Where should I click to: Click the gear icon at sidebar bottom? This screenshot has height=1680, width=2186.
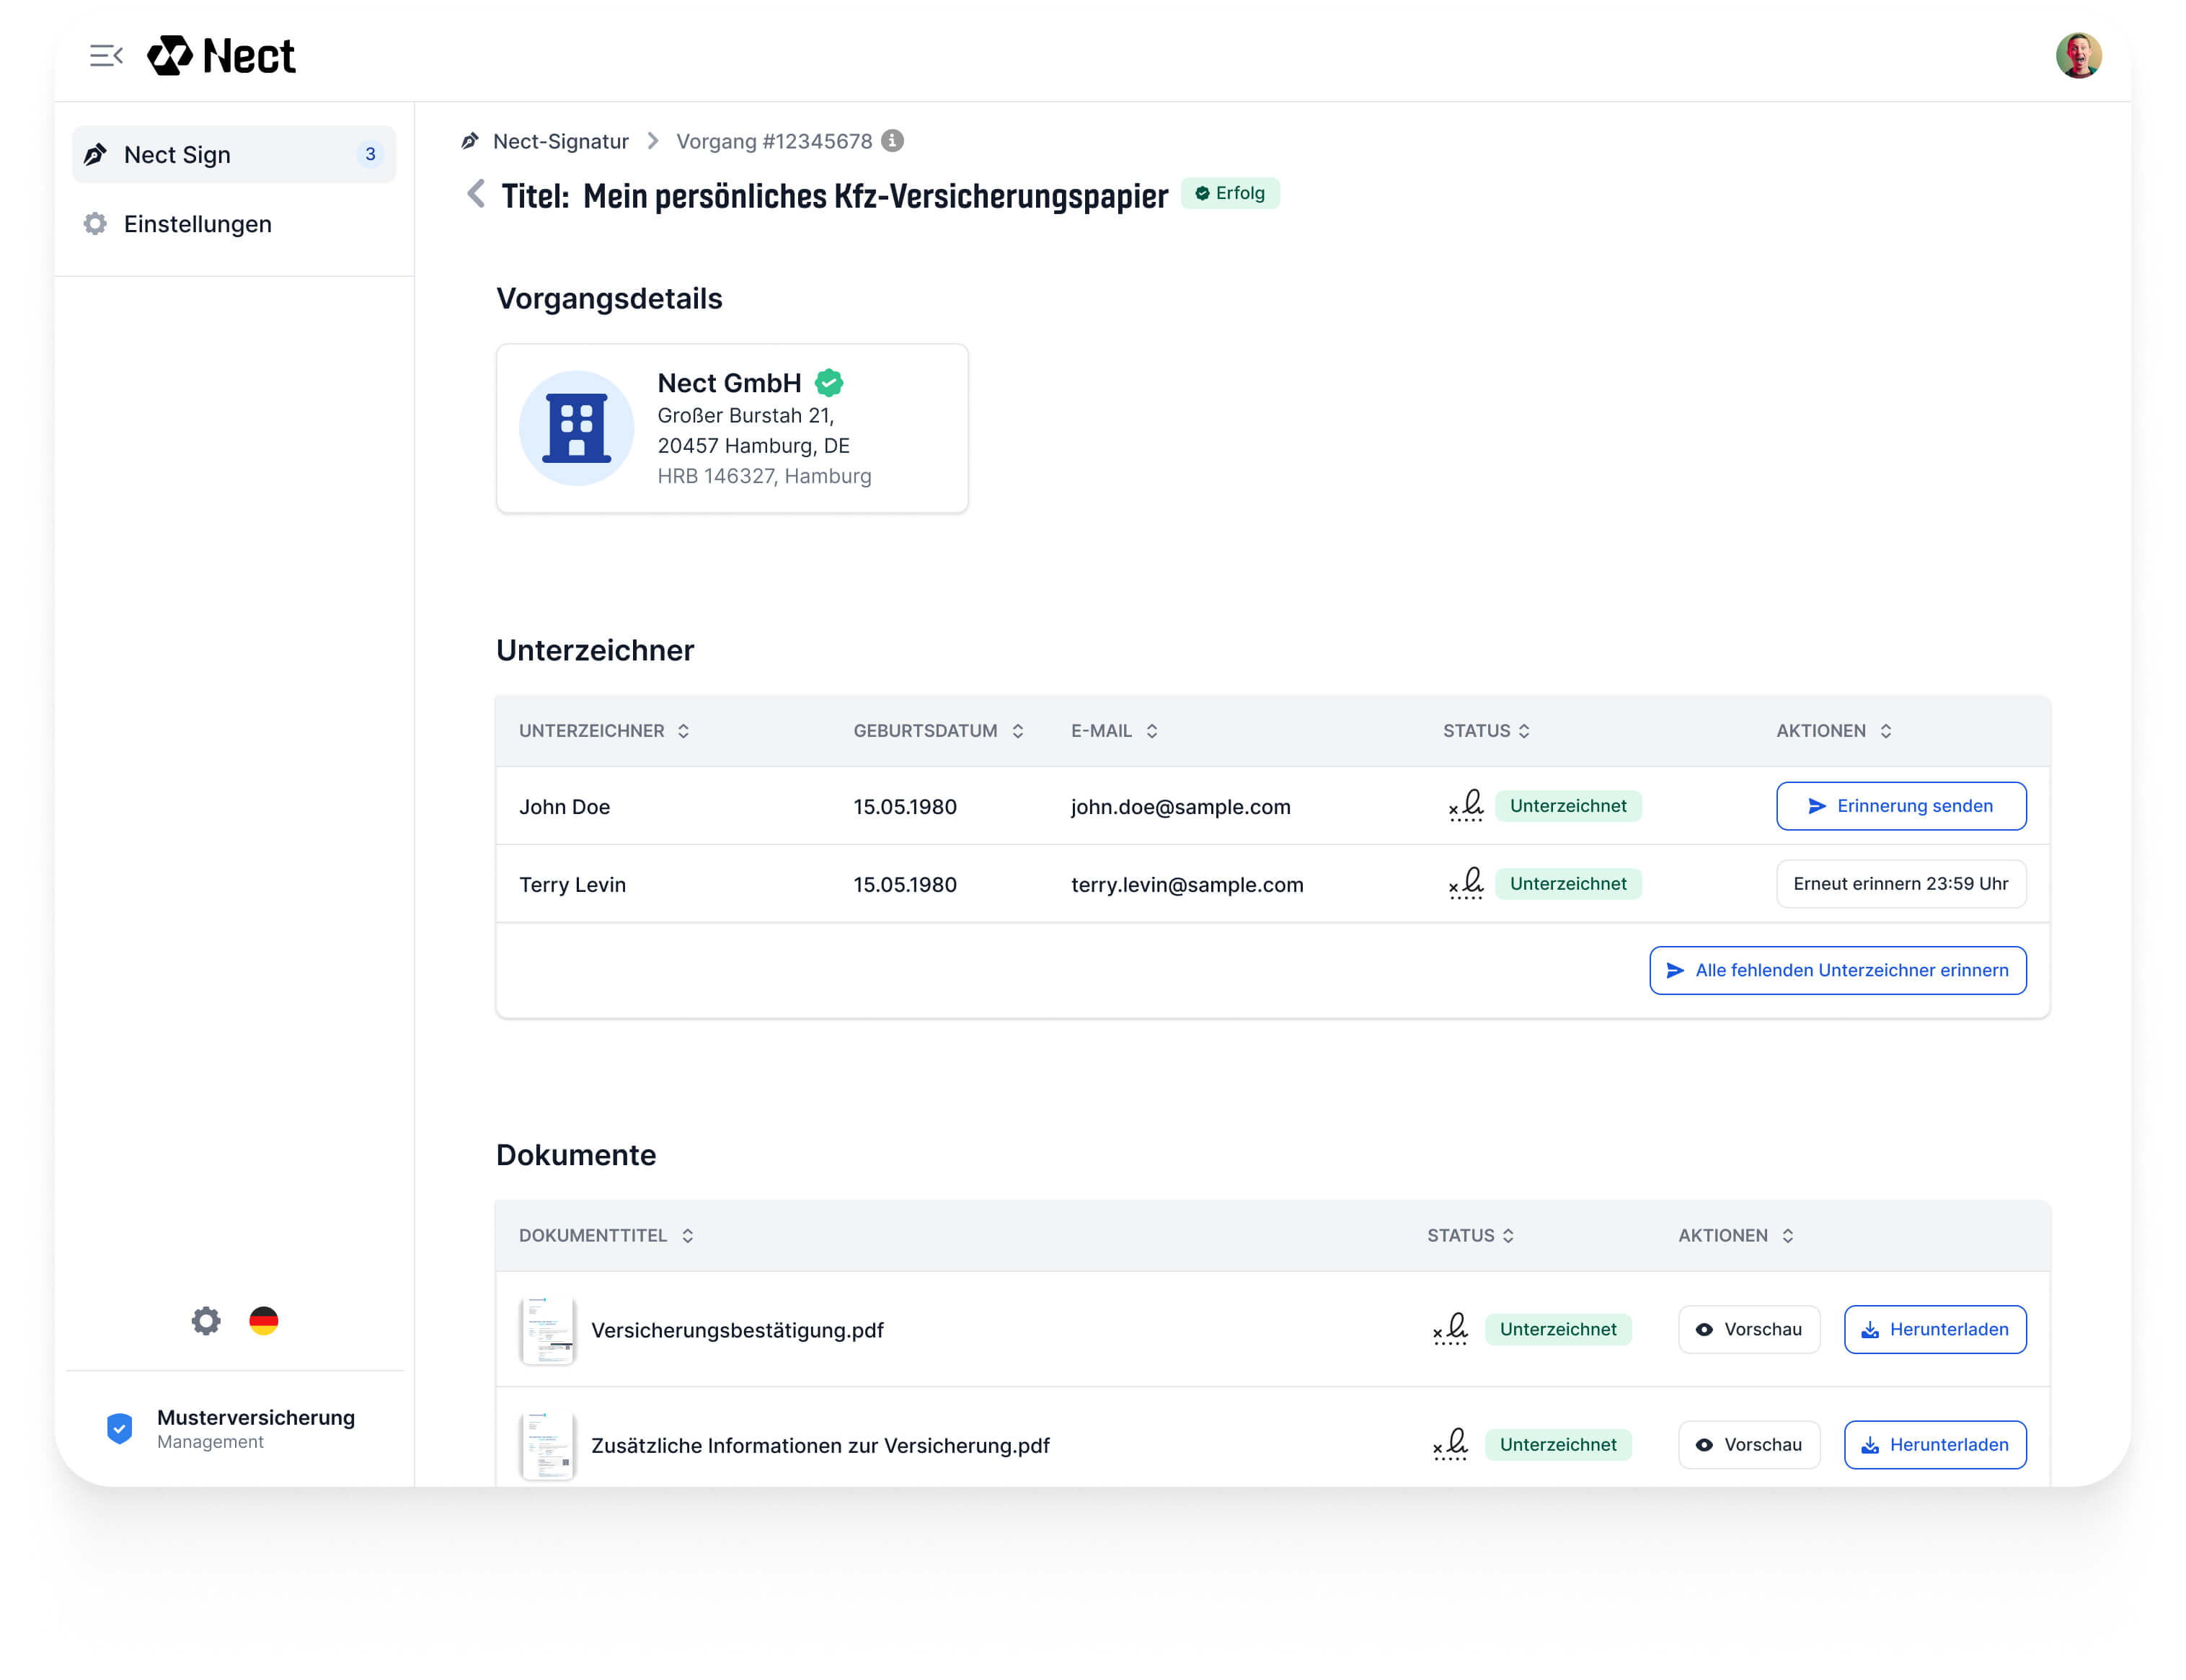(x=206, y=1320)
